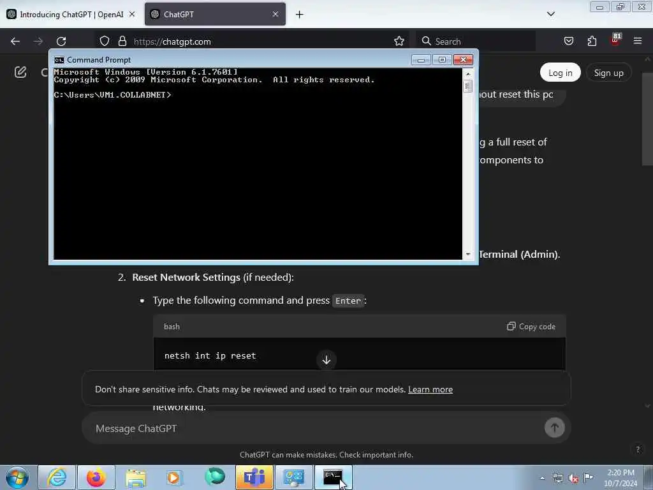Send message with the up arrow button

(554, 427)
